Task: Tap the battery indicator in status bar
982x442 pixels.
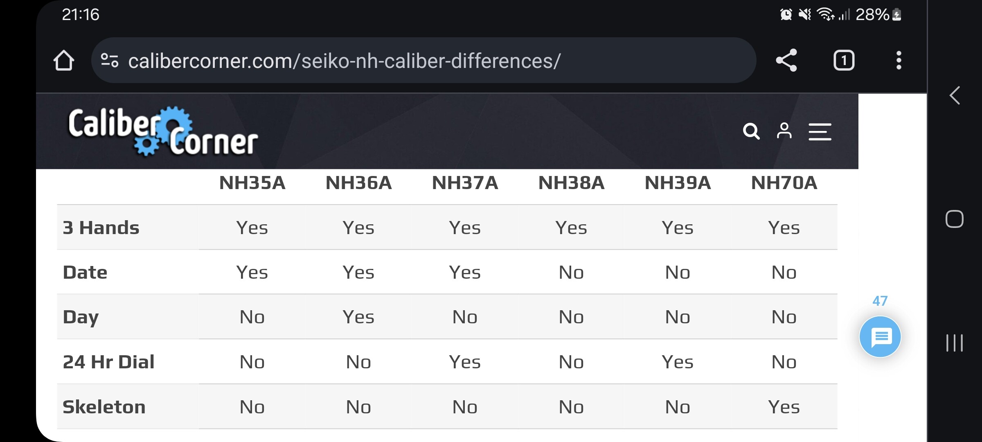Action: pos(896,15)
